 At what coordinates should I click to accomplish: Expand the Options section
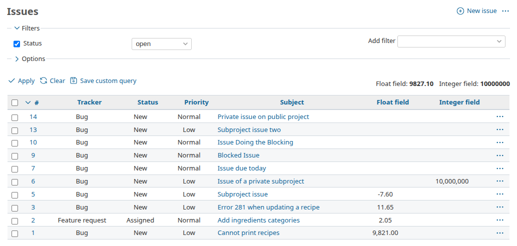17,59
